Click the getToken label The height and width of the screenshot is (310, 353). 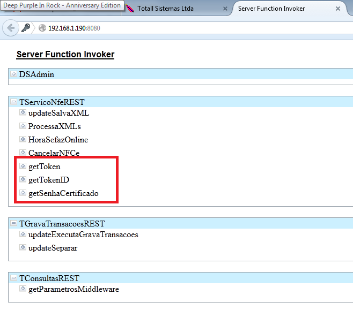45,167
